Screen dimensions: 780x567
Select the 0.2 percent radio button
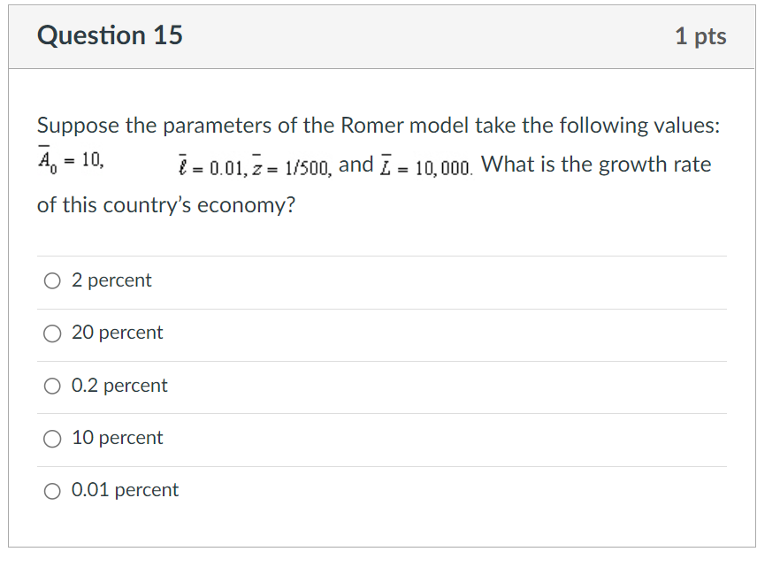(52, 386)
